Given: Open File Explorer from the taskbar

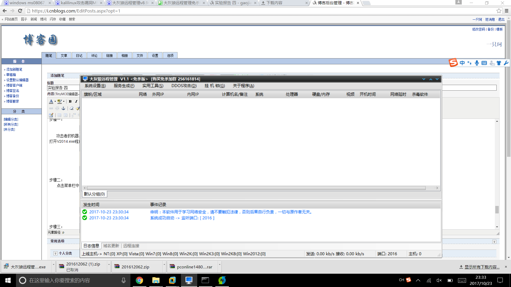Looking at the screenshot, I should (156, 280).
